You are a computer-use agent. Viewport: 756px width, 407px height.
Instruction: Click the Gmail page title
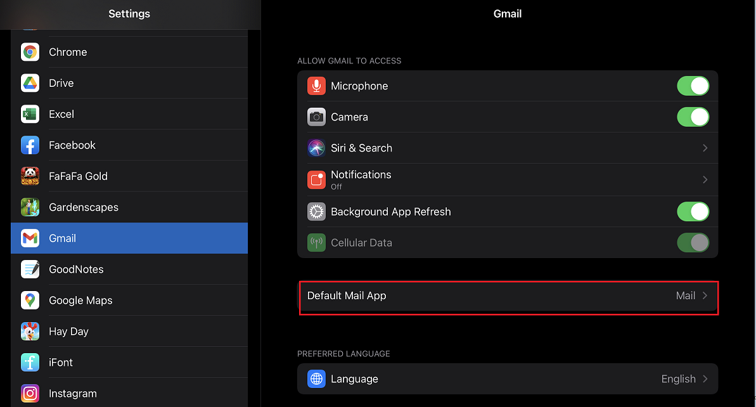tap(508, 14)
